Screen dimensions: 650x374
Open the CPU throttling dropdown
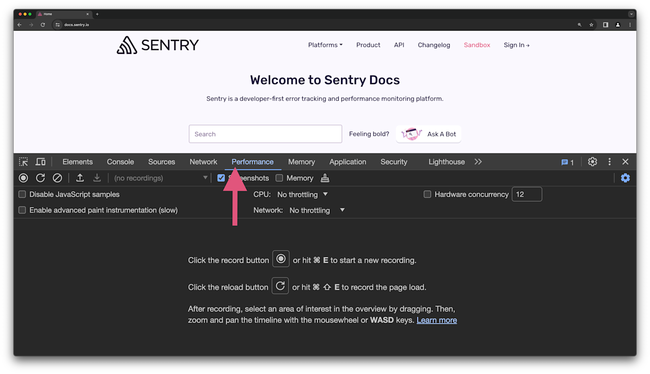point(303,194)
